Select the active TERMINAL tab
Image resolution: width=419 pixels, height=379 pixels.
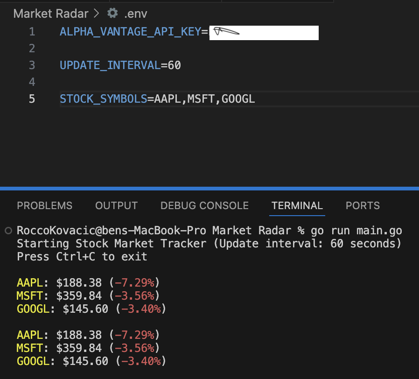(x=297, y=205)
